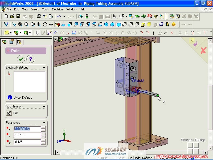
Task: Choose the Shaded display yellow cube icon
Action: click(143, 25)
